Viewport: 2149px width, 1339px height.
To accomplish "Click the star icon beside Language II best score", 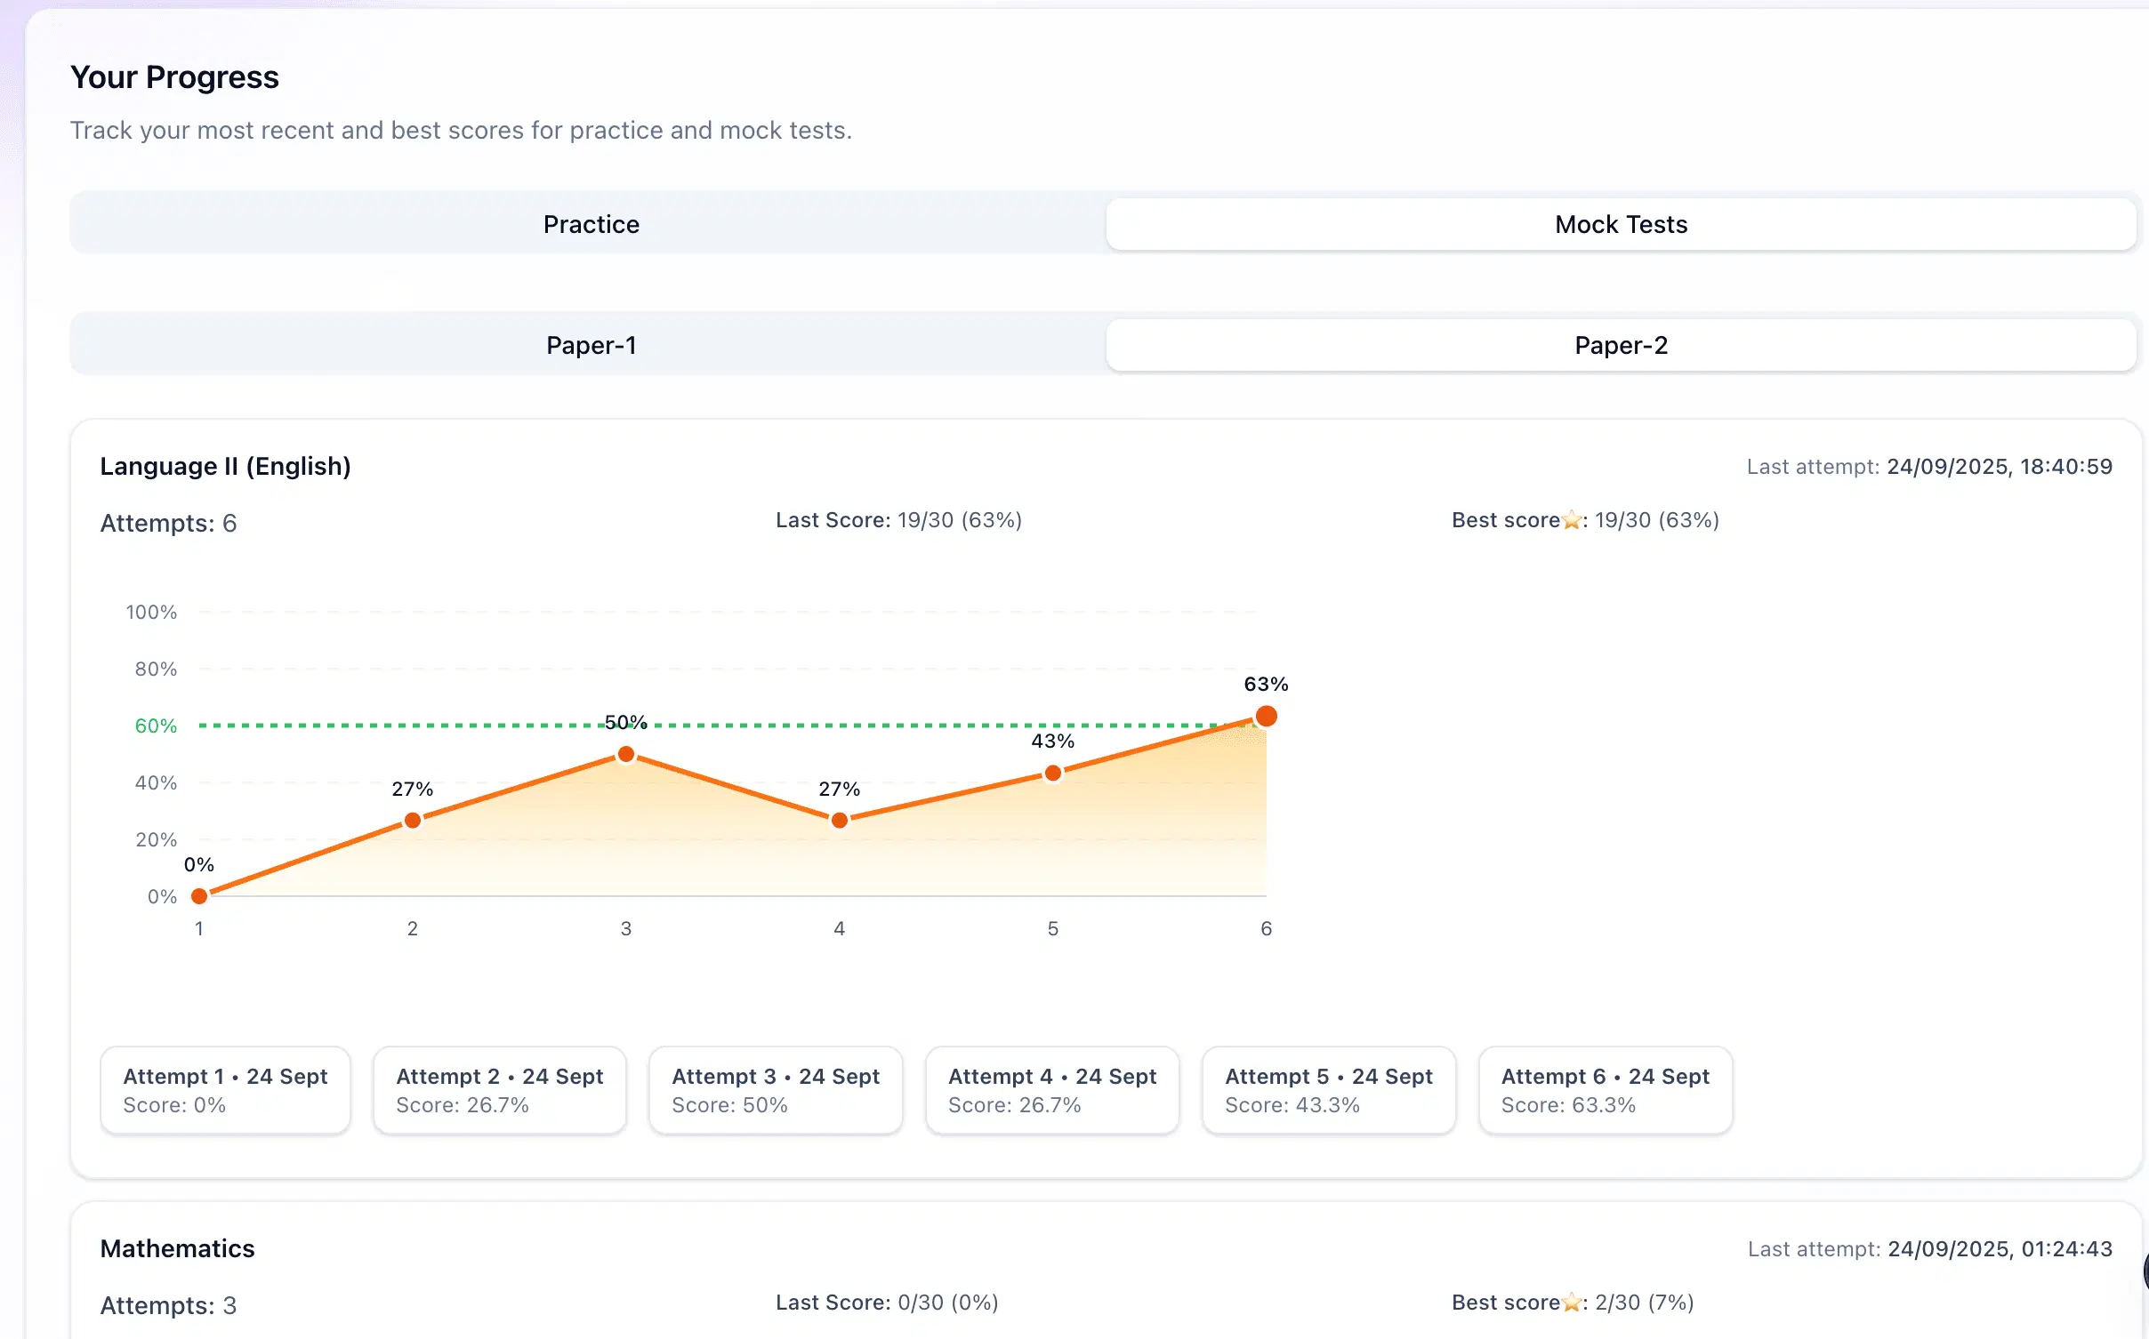I will click(x=1572, y=520).
